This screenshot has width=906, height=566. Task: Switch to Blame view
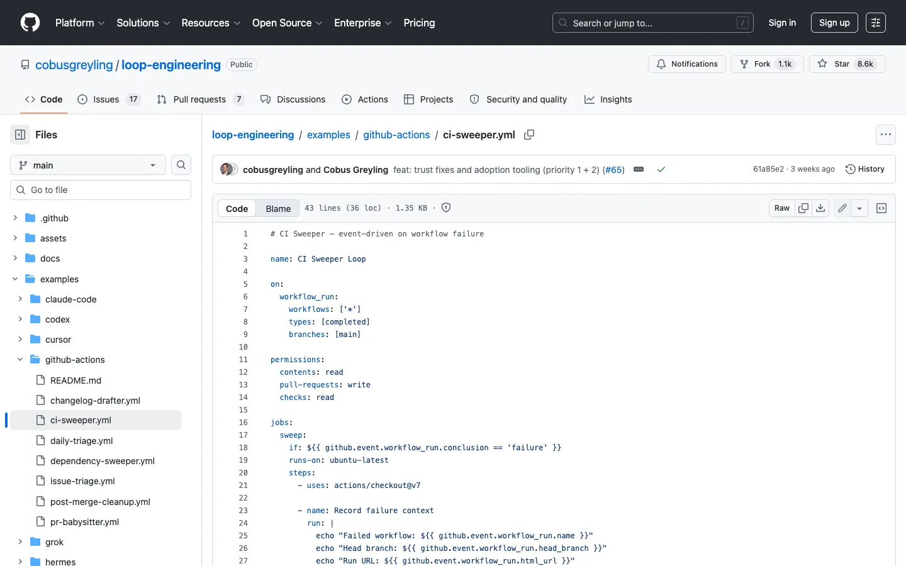click(278, 208)
